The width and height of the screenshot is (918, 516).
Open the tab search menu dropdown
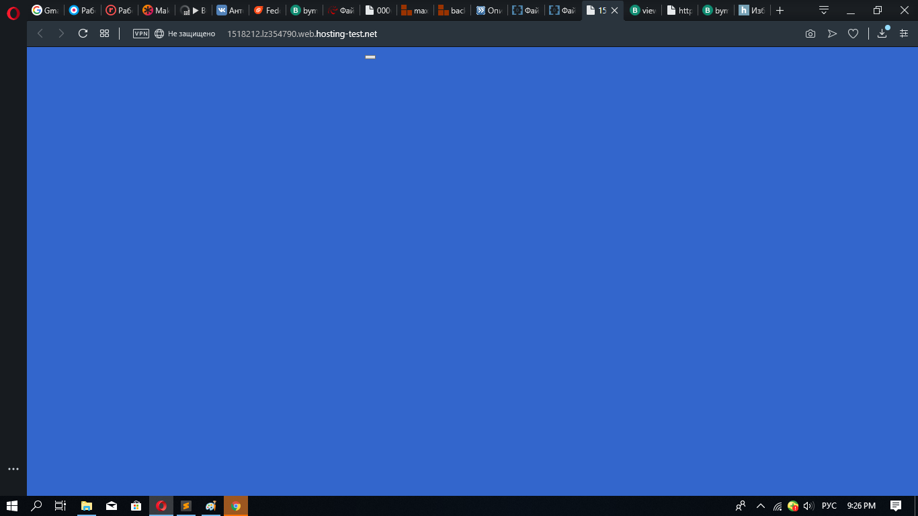point(823,10)
